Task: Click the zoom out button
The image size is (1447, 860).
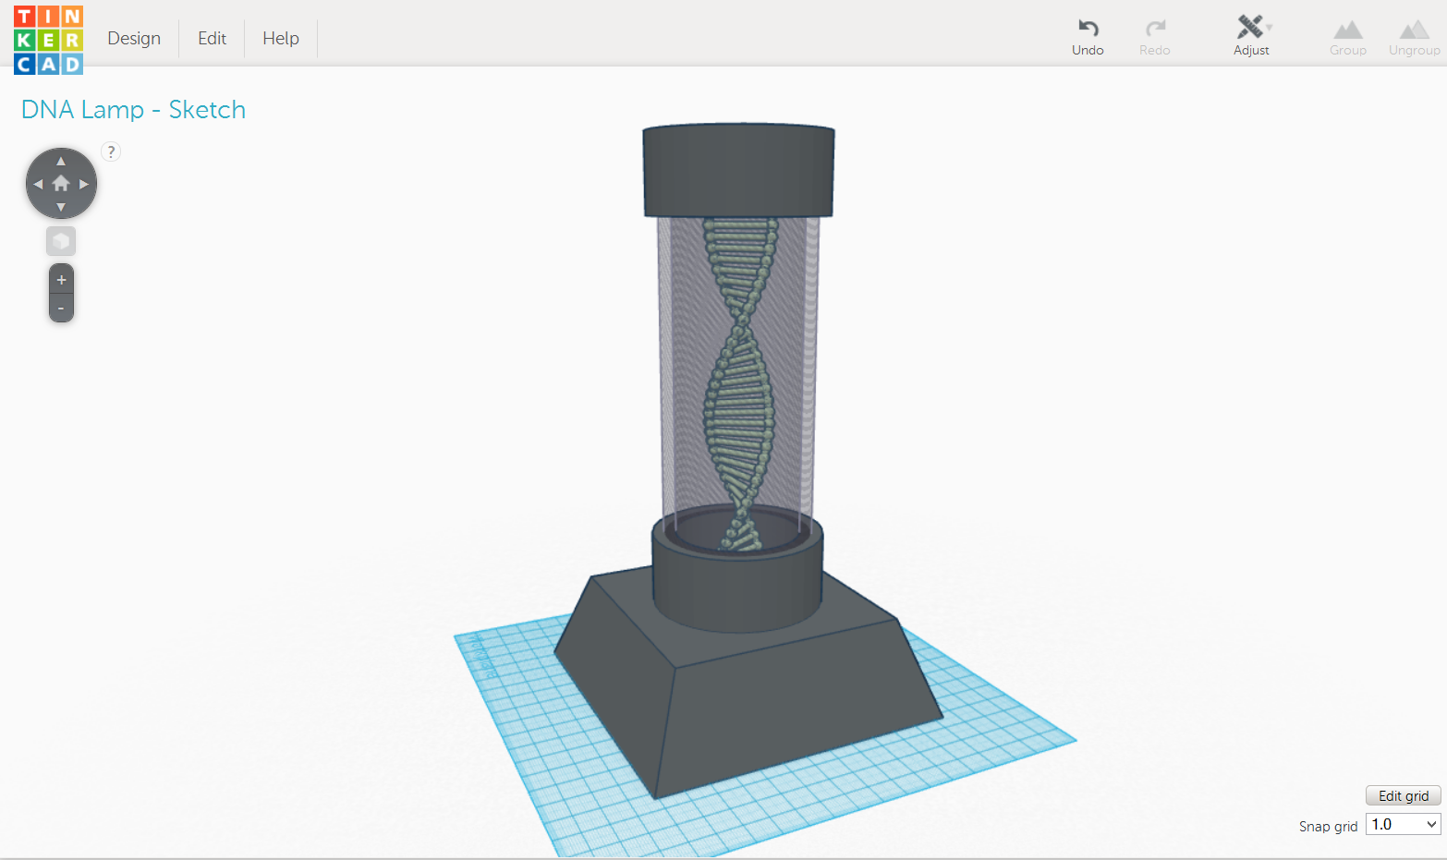Action: click(x=61, y=307)
